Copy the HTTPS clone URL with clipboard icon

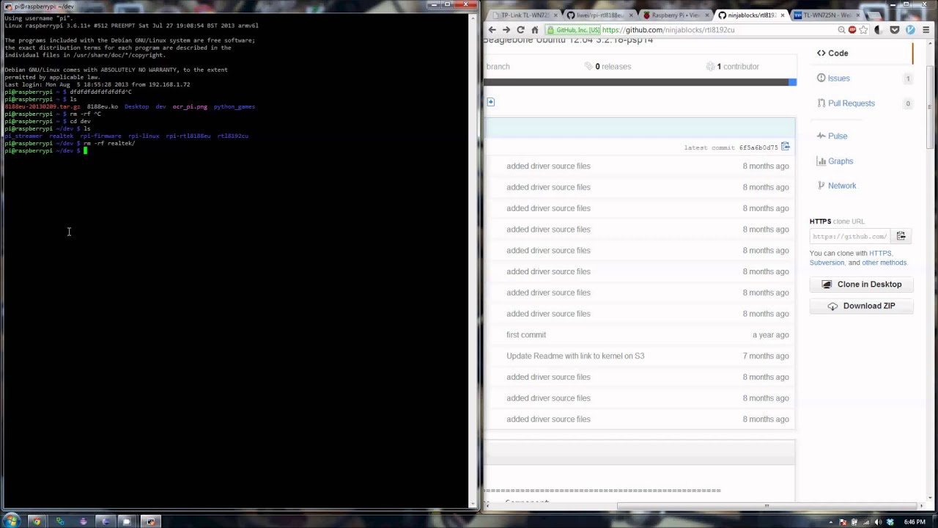(901, 236)
